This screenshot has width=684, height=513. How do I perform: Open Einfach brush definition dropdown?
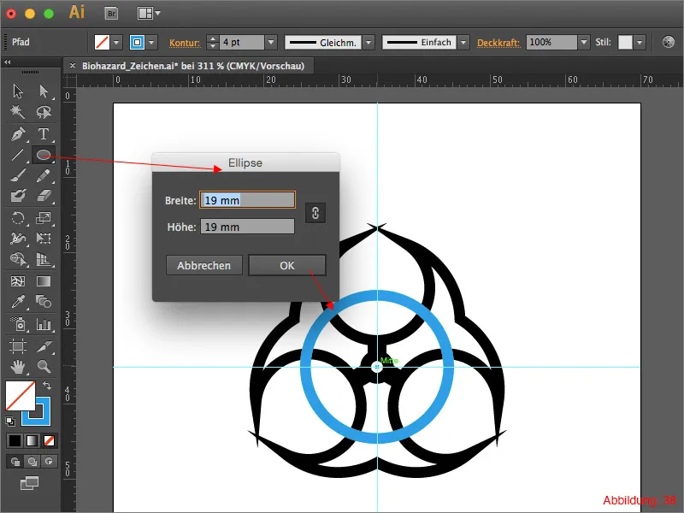click(463, 42)
